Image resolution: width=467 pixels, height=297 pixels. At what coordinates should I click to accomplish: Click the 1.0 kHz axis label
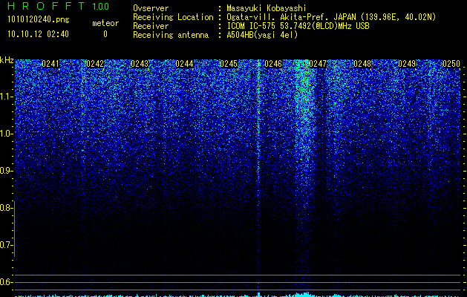[x=6, y=134]
